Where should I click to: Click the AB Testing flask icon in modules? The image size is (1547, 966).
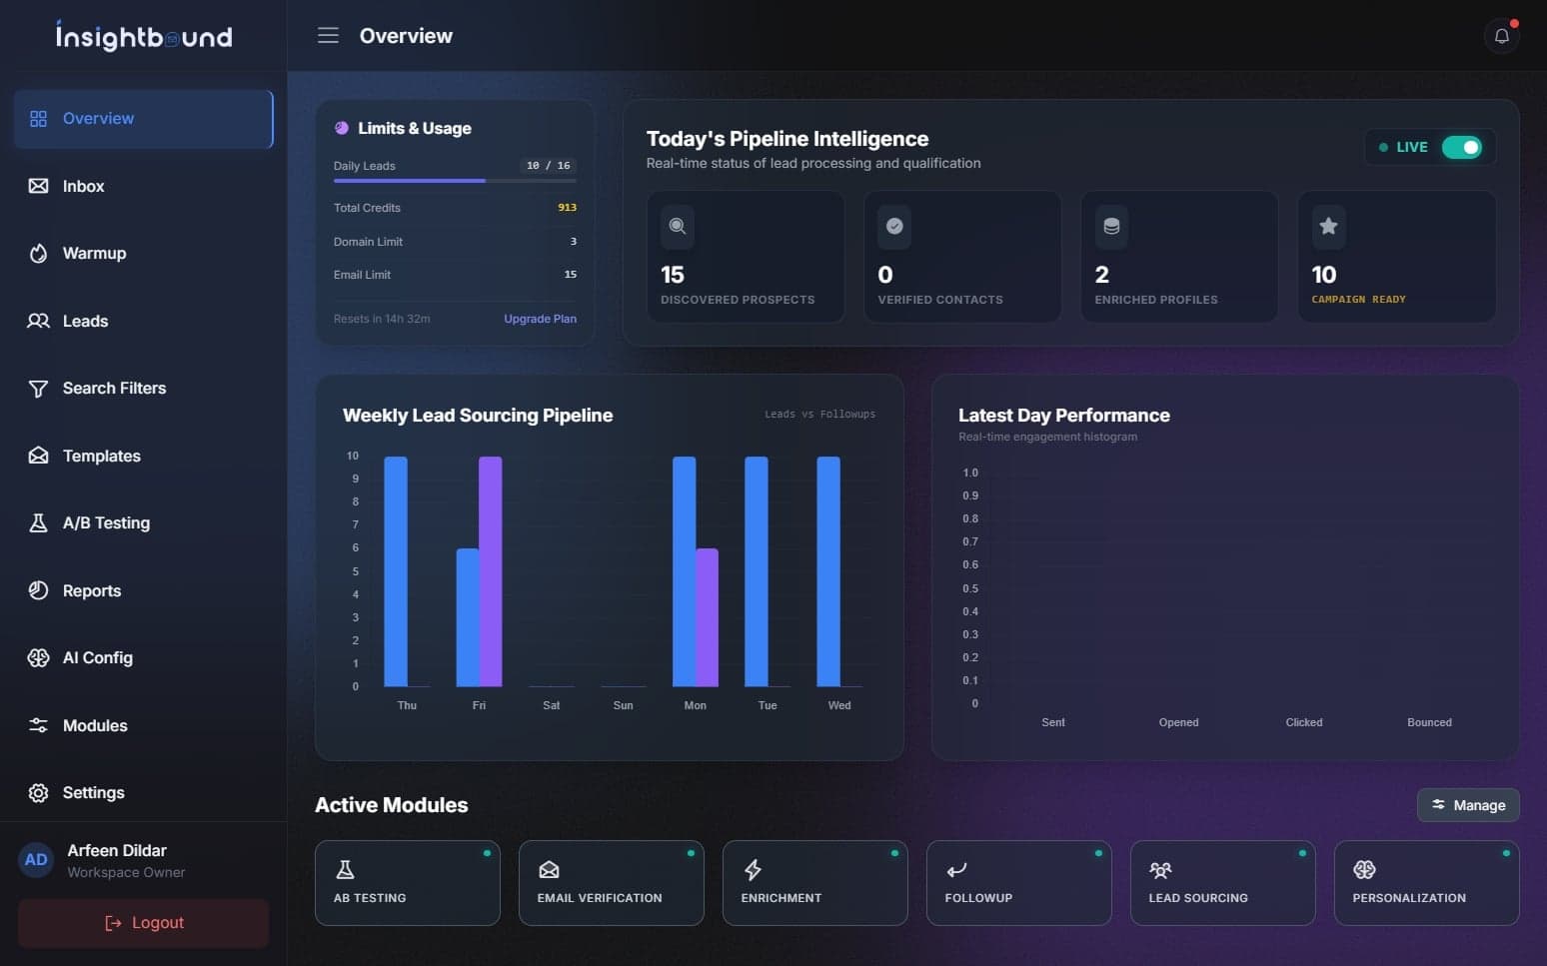pos(345,869)
